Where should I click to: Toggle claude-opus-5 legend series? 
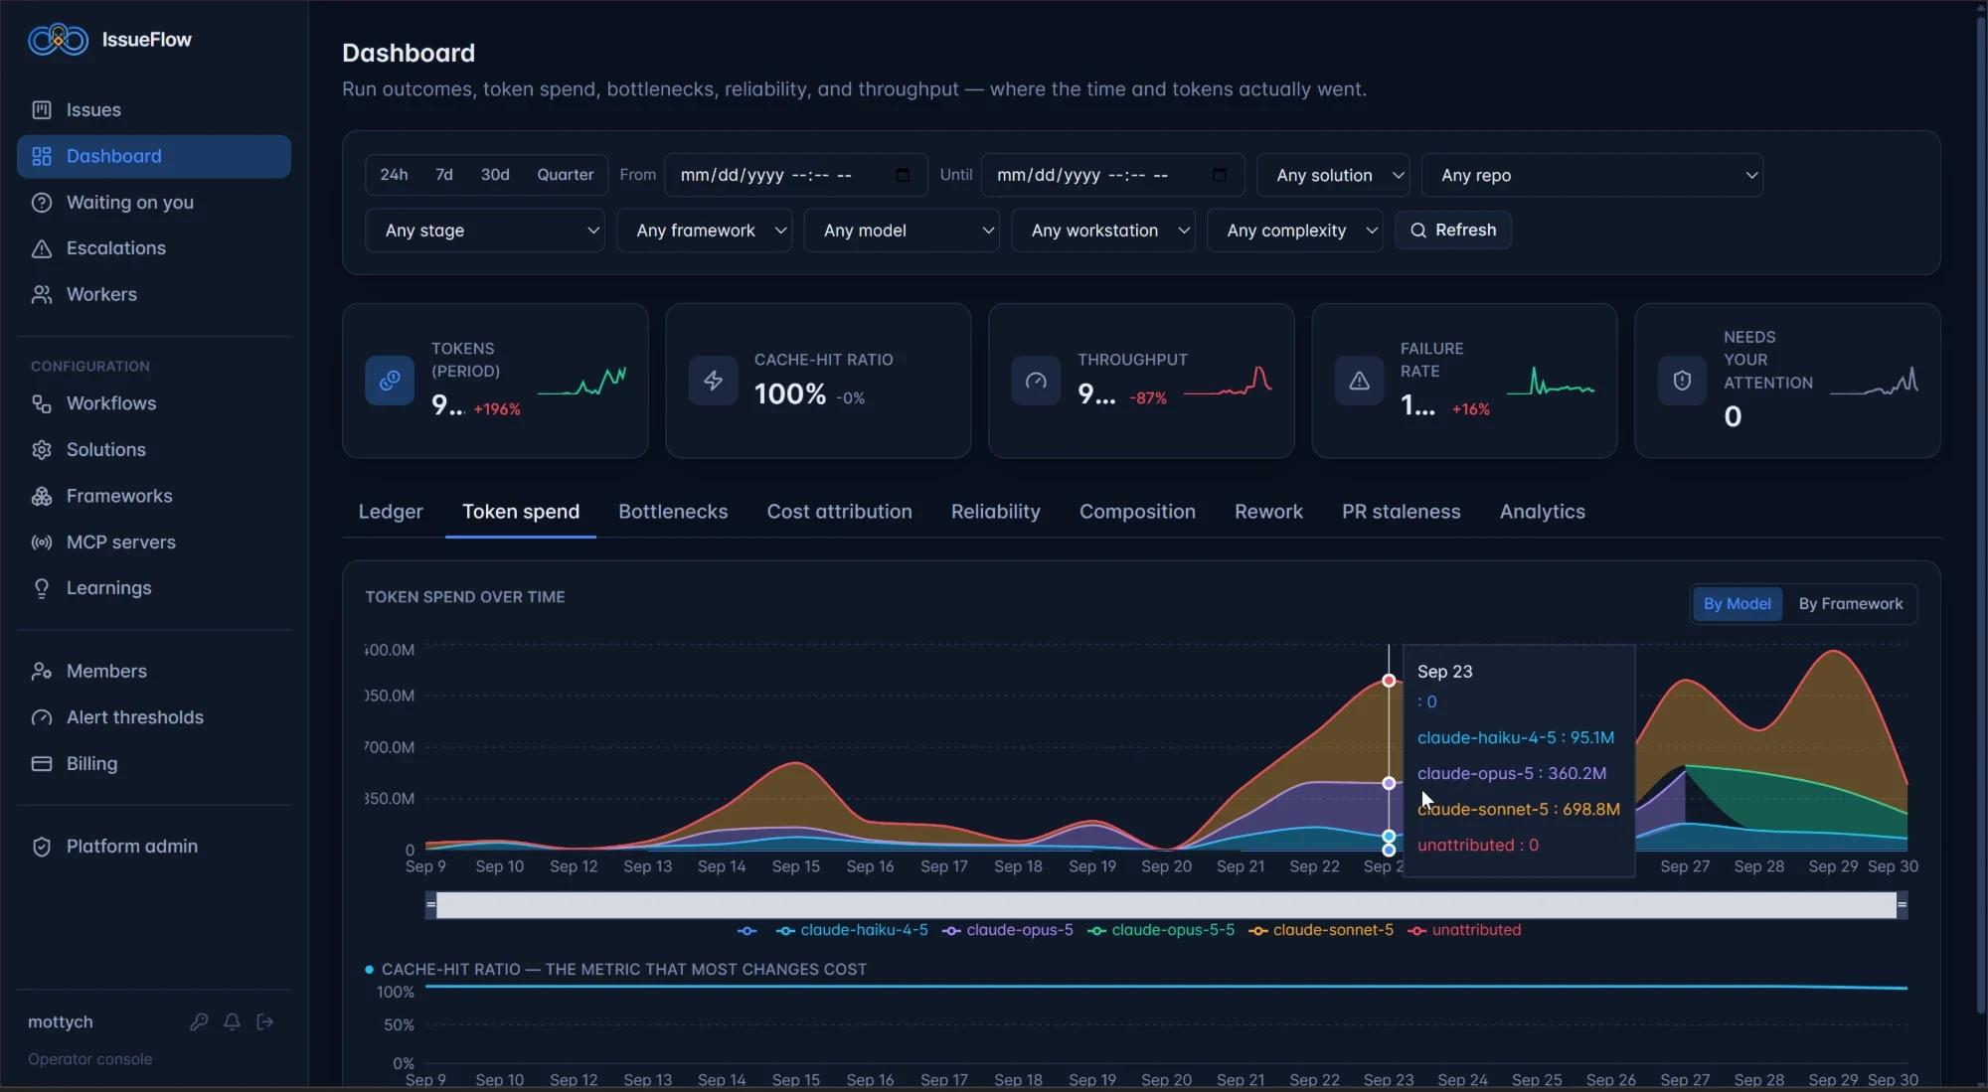(x=1008, y=931)
